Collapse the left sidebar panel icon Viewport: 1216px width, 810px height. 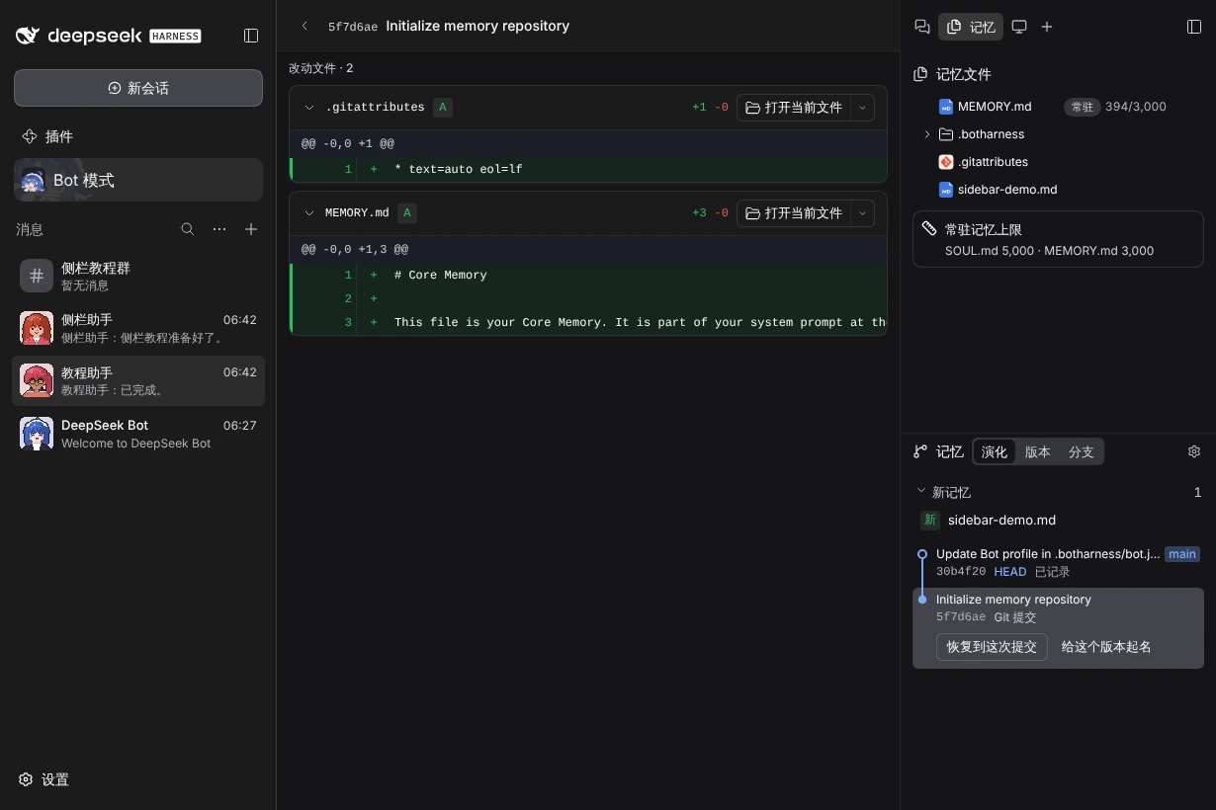pos(251,36)
